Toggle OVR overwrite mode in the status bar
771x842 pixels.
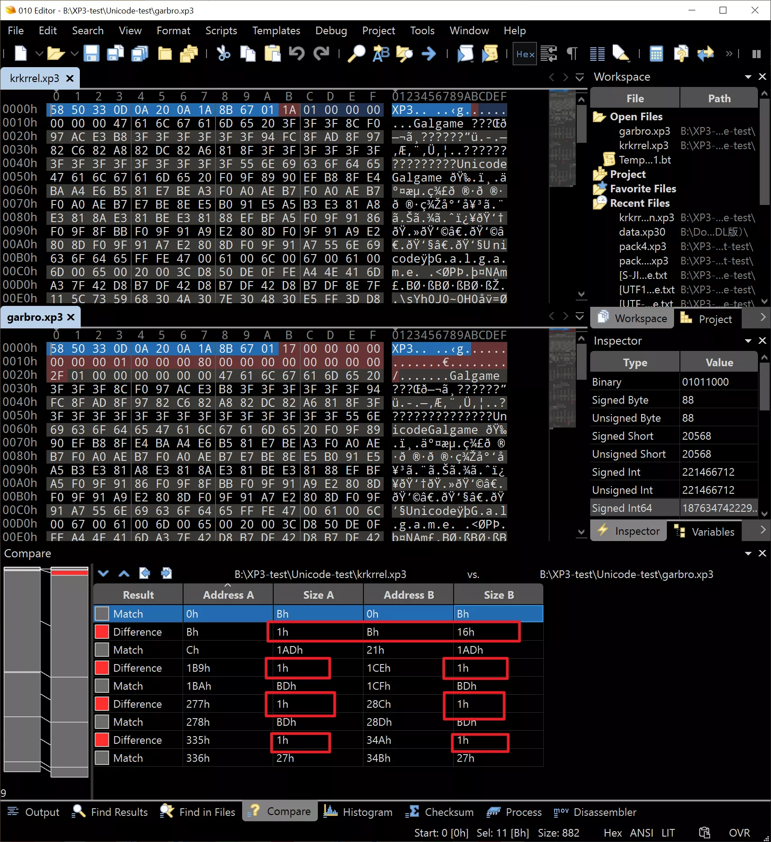pyautogui.click(x=739, y=833)
